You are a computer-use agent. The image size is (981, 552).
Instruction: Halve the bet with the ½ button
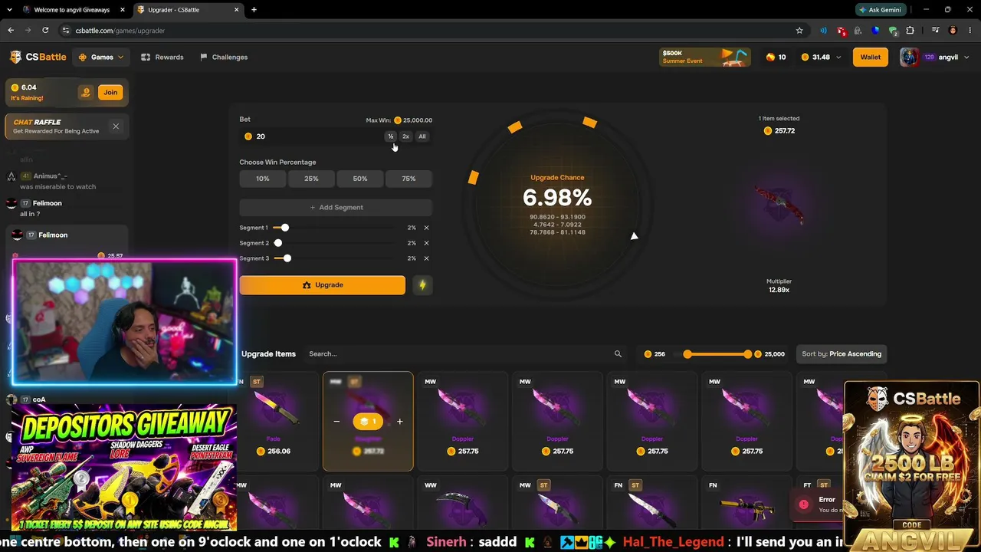point(390,136)
